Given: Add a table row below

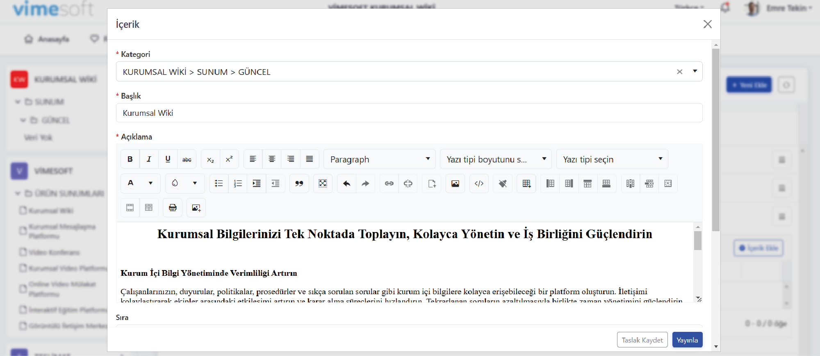Looking at the screenshot, I should (606, 183).
